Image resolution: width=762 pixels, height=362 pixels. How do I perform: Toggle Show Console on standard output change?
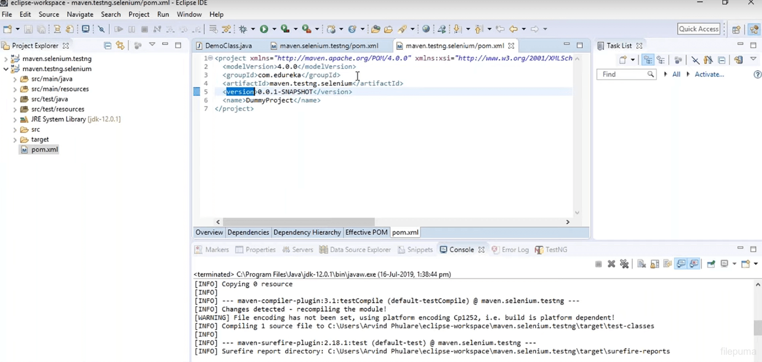tap(681, 264)
